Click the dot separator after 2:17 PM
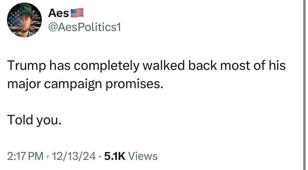 coord(48,156)
